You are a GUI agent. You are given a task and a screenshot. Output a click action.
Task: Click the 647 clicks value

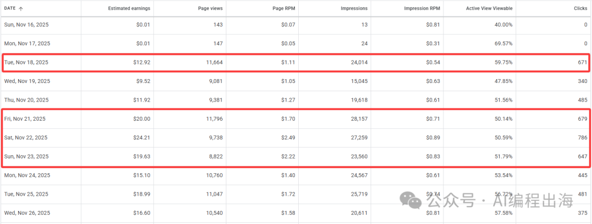point(582,157)
